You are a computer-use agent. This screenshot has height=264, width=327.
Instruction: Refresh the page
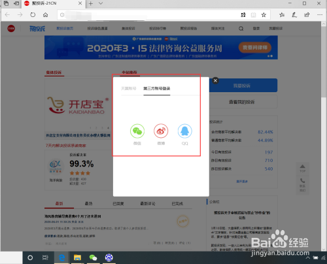pos(33,15)
